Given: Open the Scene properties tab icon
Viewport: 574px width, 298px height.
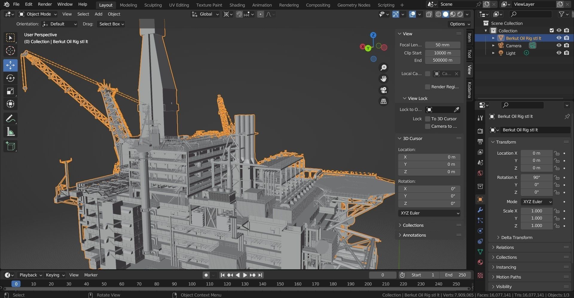Looking at the screenshot, I should pos(480,162).
